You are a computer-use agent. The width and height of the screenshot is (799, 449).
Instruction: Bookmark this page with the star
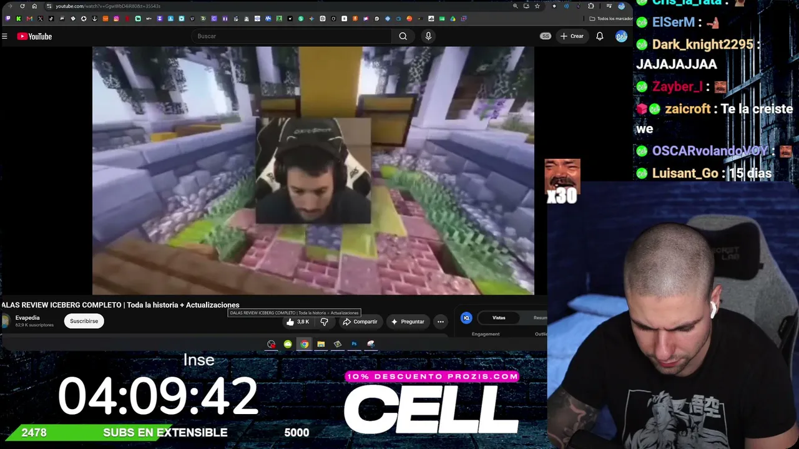pyautogui.click(x=537, y=6)
